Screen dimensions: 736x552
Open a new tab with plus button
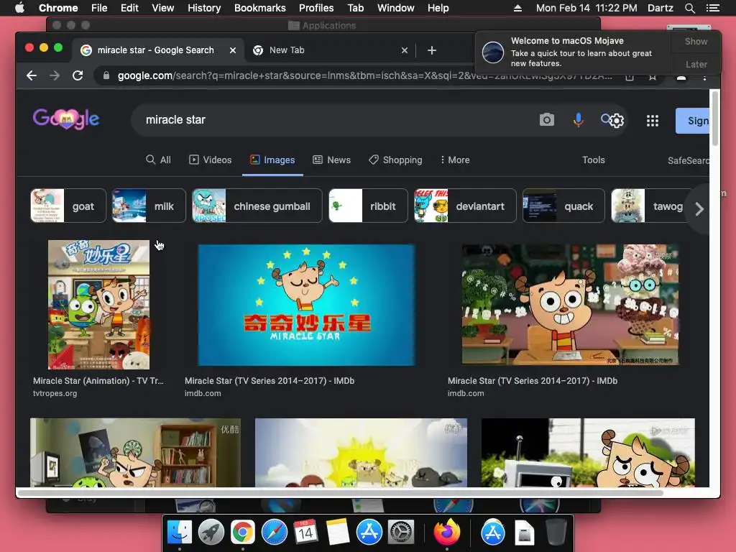point(432,50)
